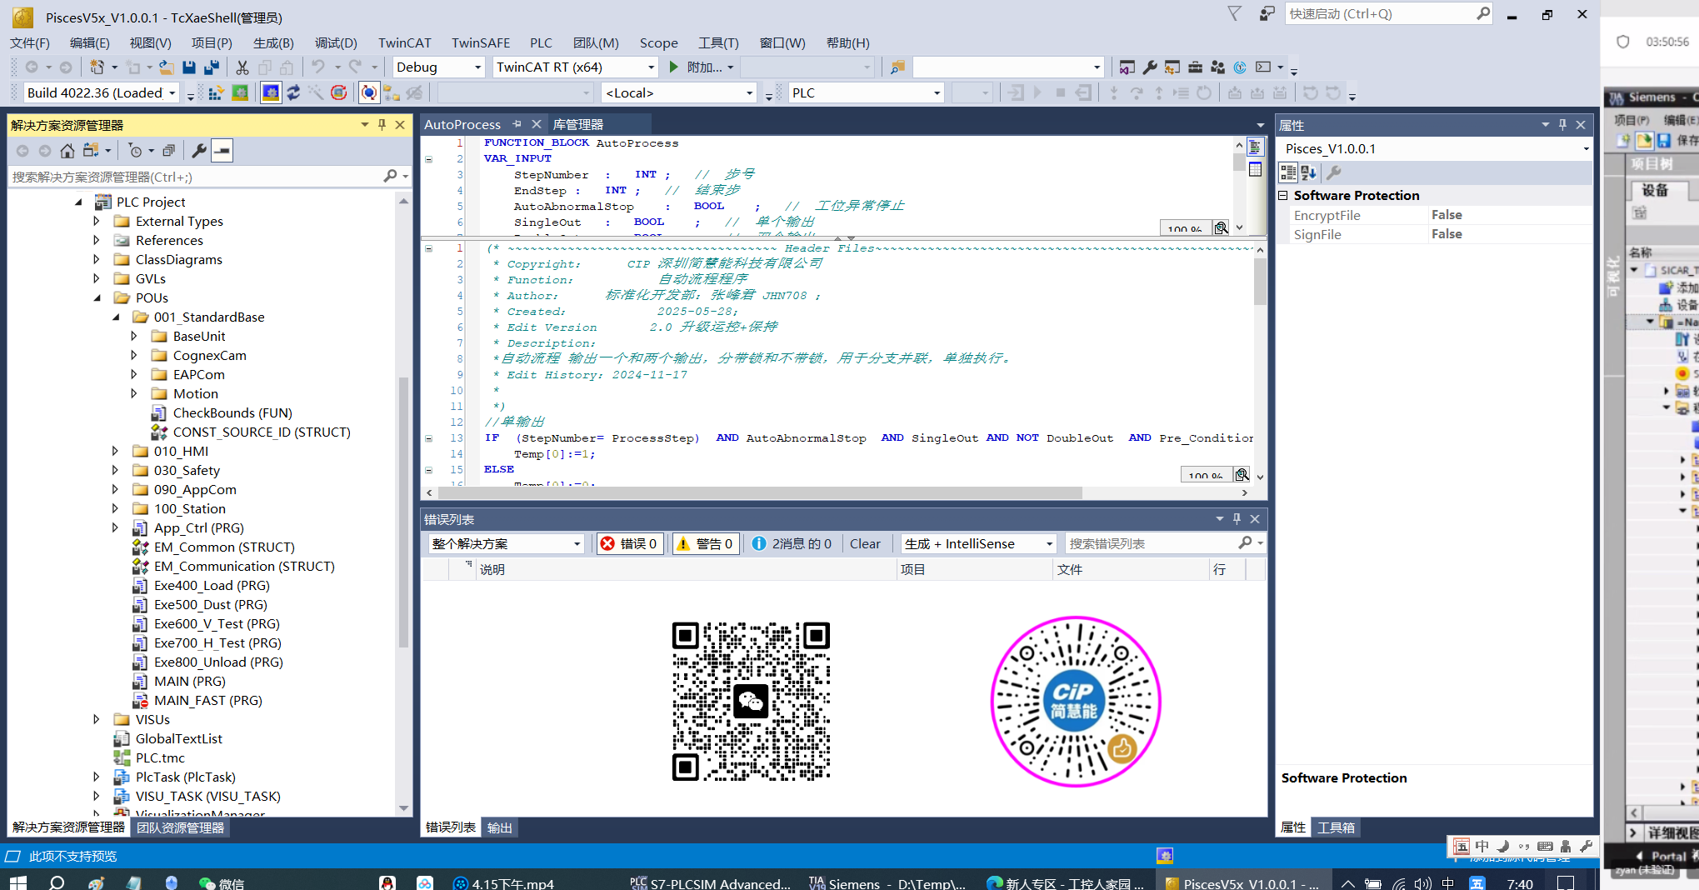Click Clear button in error list
This screenshot has width=1699, height=890.
click(864, 543)
